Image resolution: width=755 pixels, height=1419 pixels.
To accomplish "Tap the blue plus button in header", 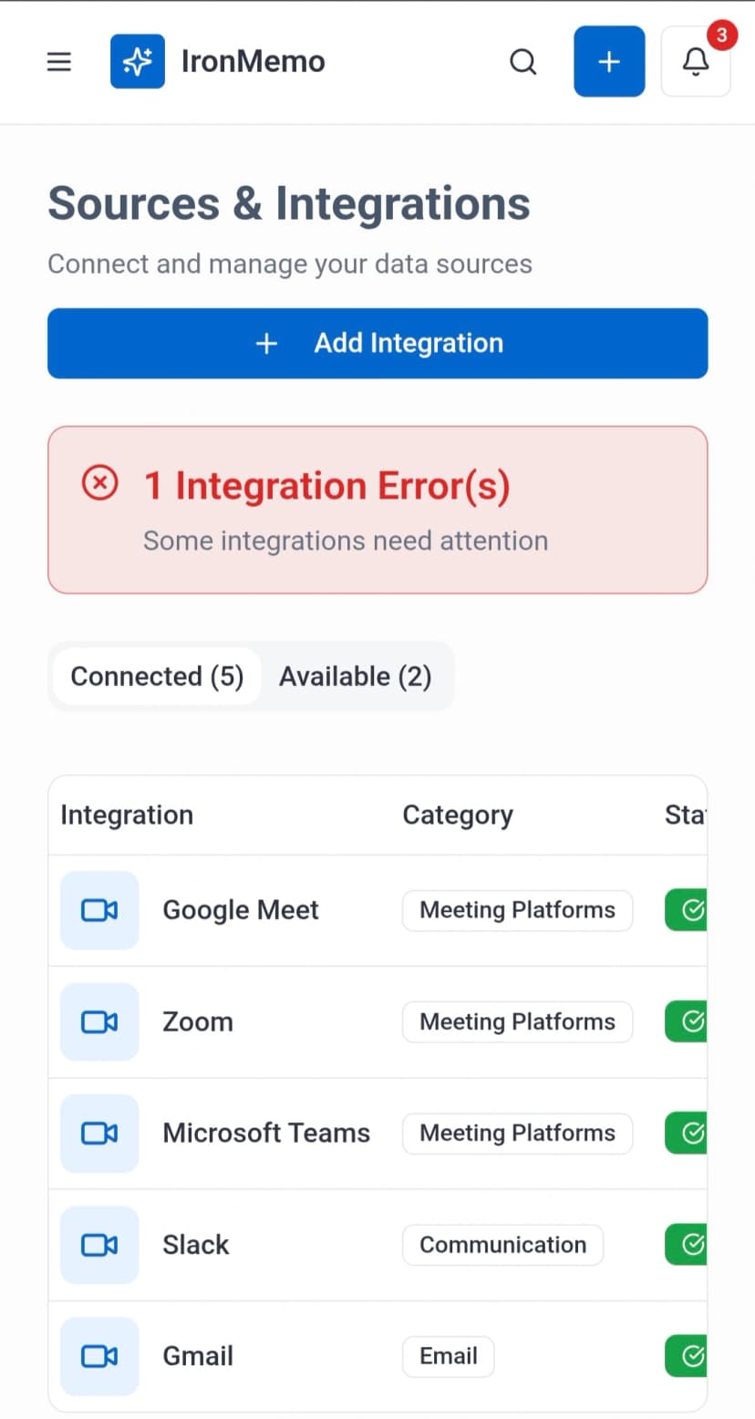I will point(609,61).
